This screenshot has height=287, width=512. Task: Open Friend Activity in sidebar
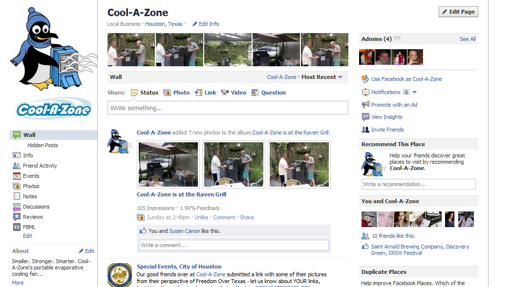[40, 166]
